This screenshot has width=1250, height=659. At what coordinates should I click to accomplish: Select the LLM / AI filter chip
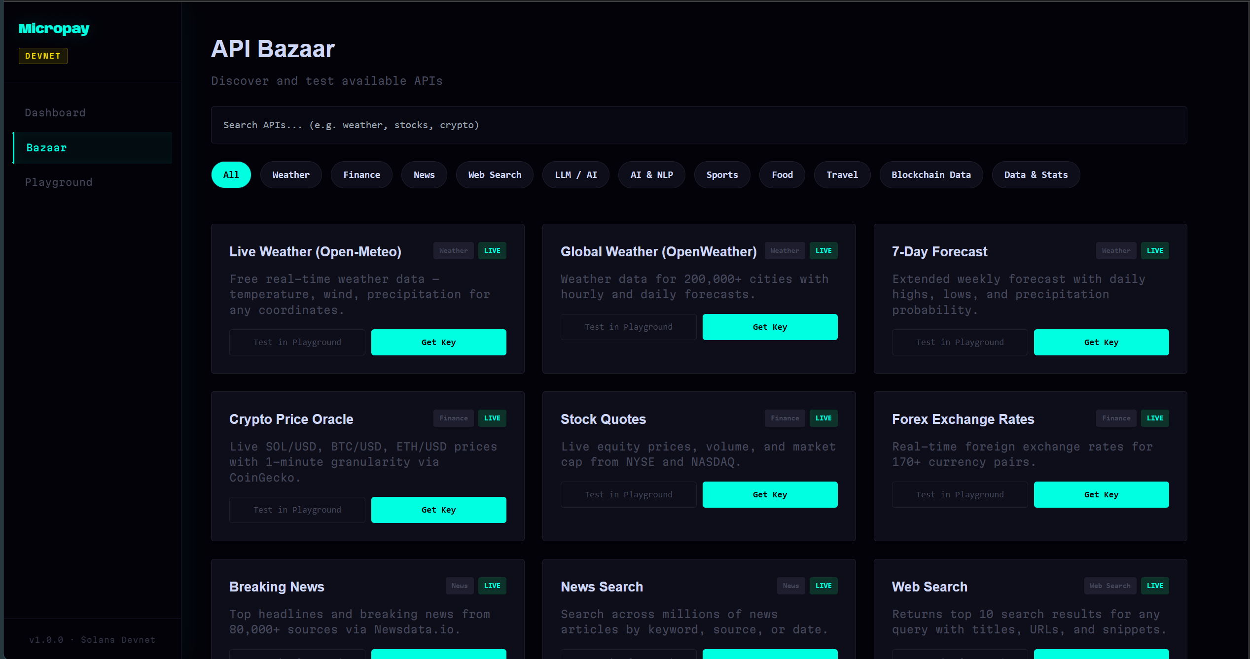click(575, 175)
